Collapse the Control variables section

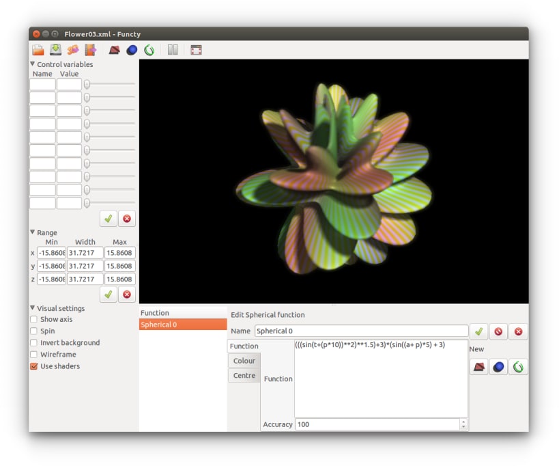pos(33,64)
